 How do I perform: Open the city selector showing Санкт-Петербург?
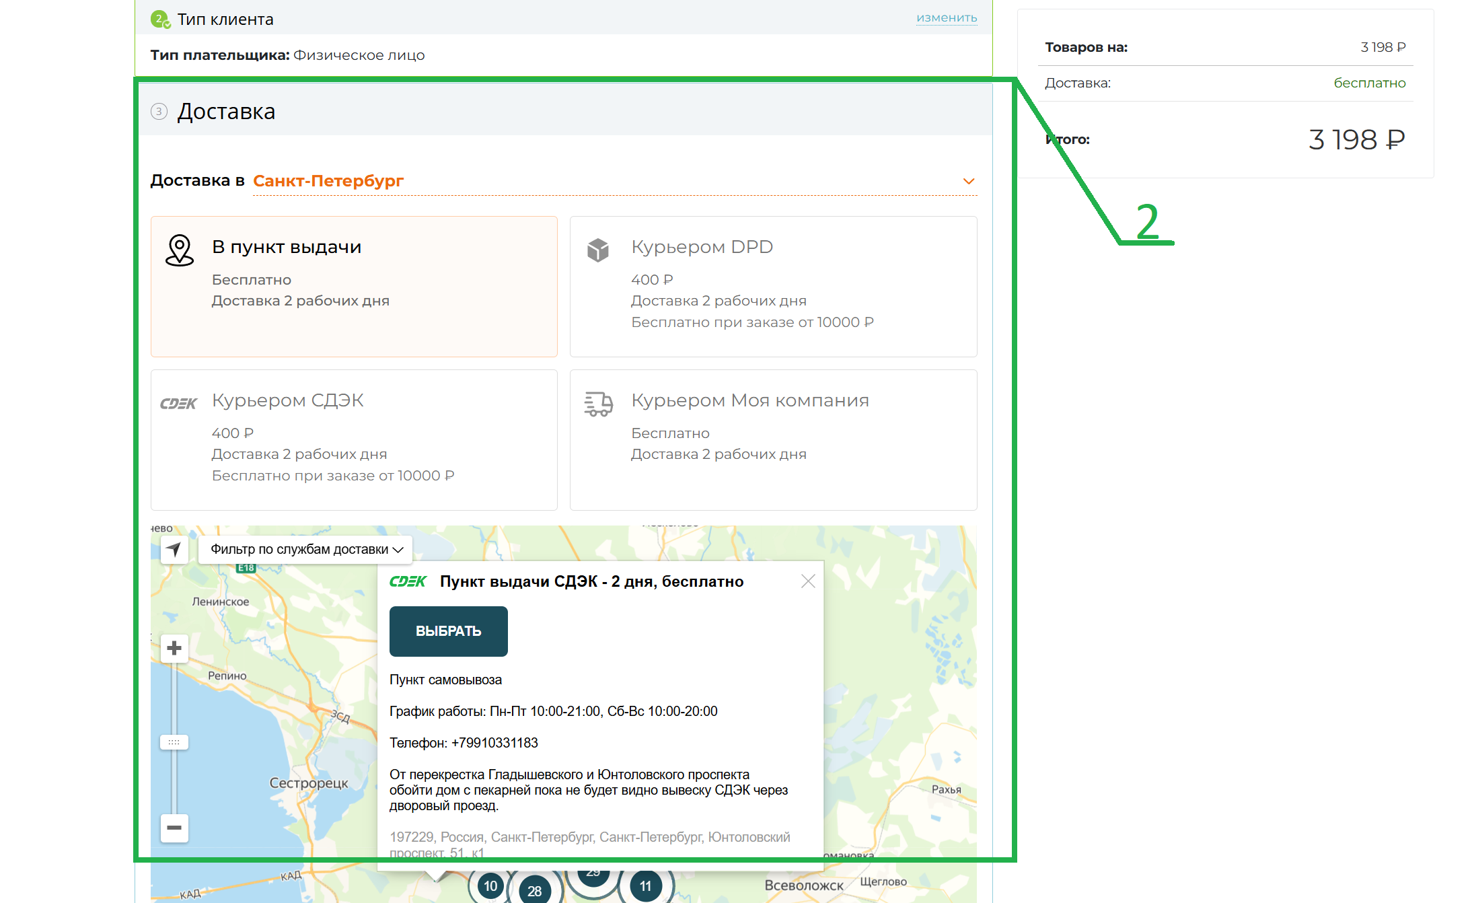tap(328, 180)
